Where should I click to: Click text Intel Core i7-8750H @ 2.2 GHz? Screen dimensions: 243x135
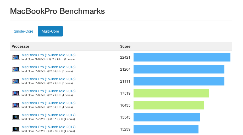[x=41, y=83]
